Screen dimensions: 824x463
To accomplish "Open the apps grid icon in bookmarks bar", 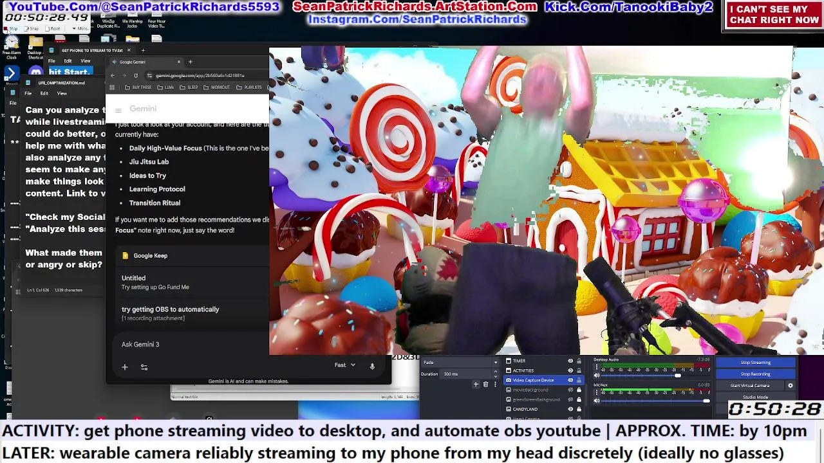I will tap(112, 87).
